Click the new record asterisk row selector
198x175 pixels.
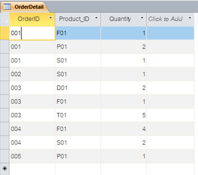point(5,169)
